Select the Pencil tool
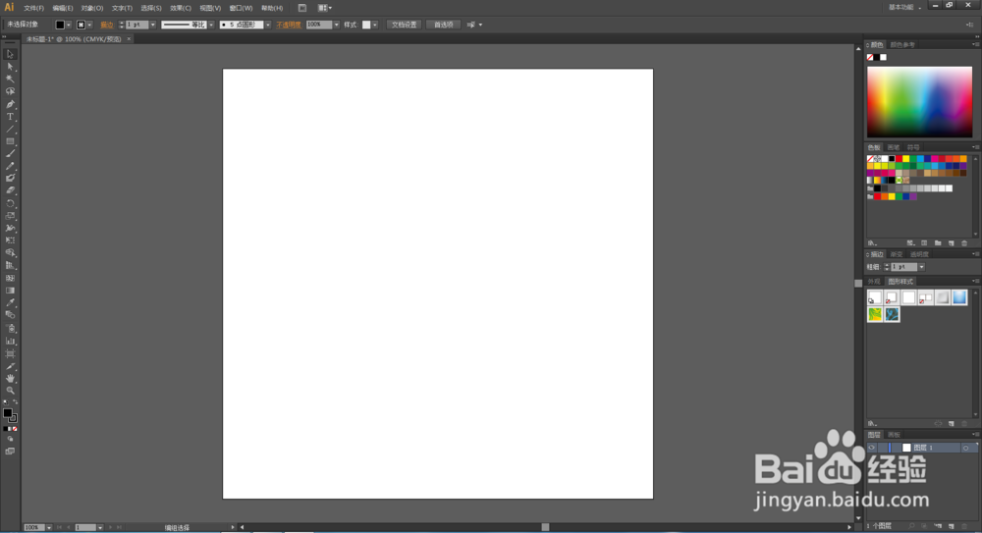 [x=10, y=167]
